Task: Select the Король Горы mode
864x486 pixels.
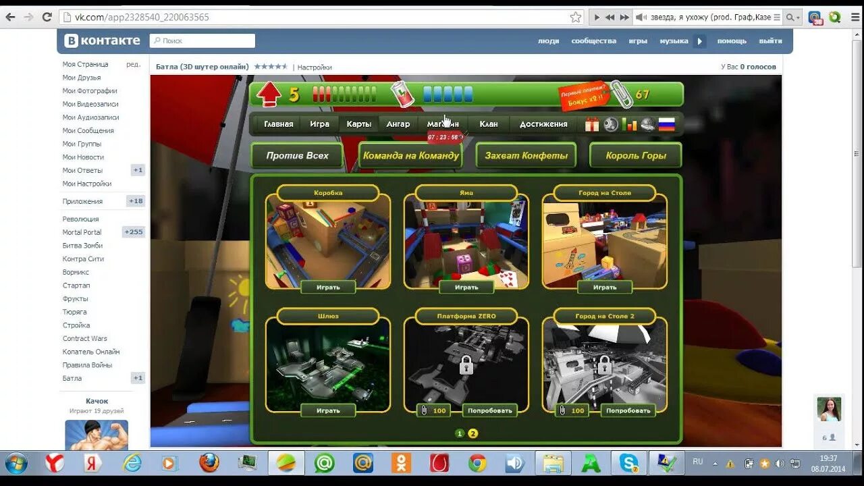Action: click(x=636, y=155)
